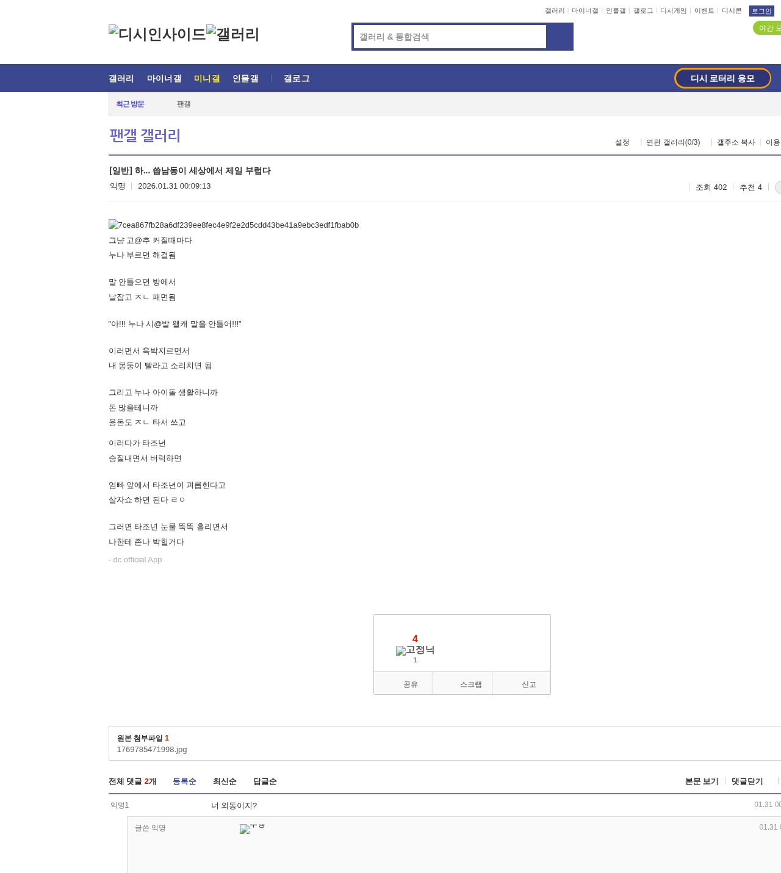Click the 디시 로터리 응모 button
Image resolution: width=781 pixels, height=873 pixels.
tap(722, 78)
